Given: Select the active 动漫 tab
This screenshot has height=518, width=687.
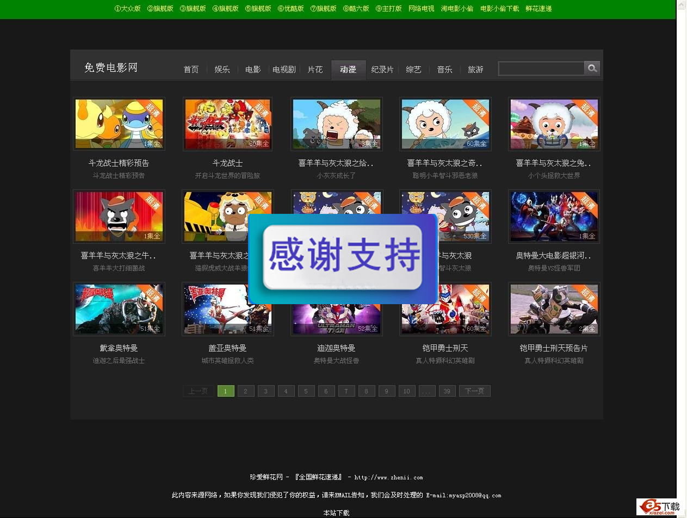Looking at the screenshot, I should pos(348,70).
